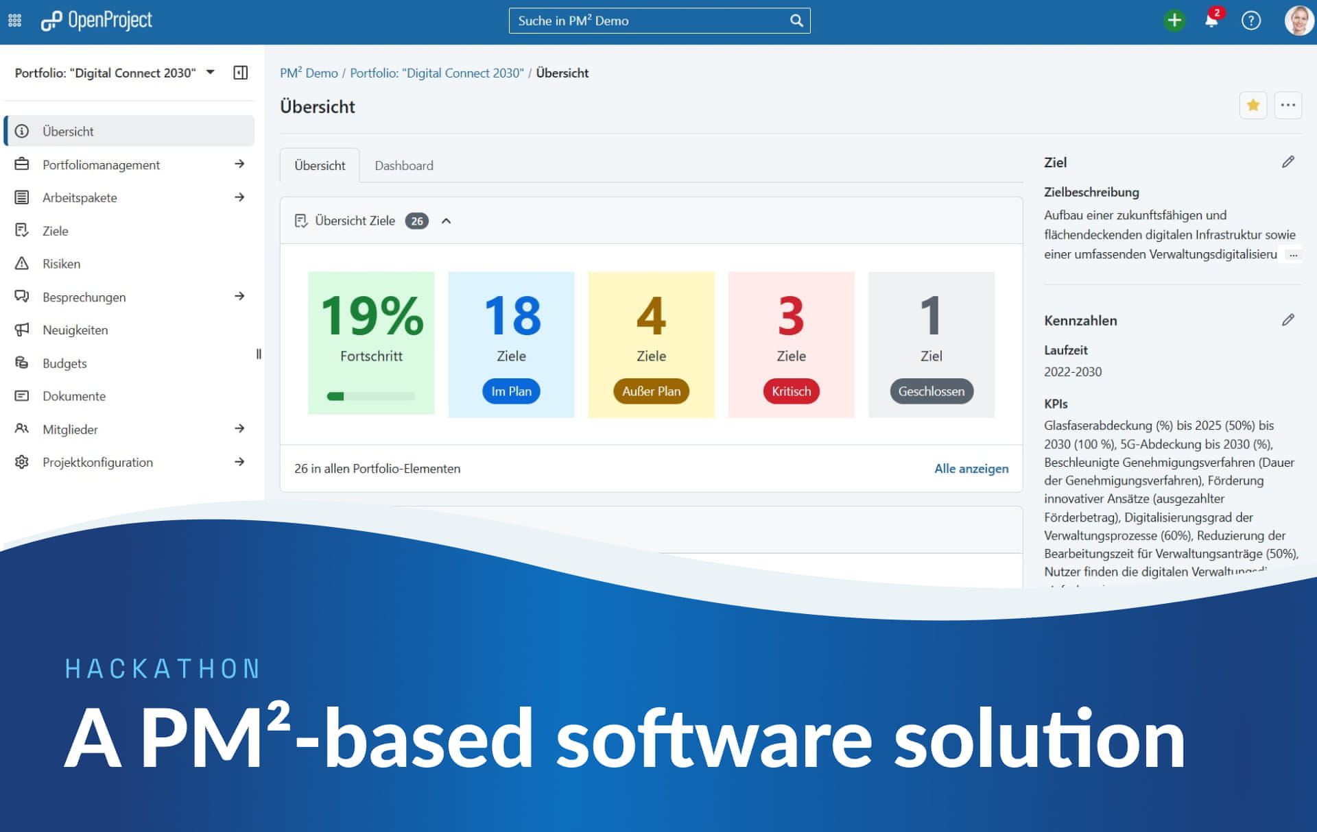1317x832 pixels.
Task: Click the Alle anzeigen link
Action: click(971, 469)
